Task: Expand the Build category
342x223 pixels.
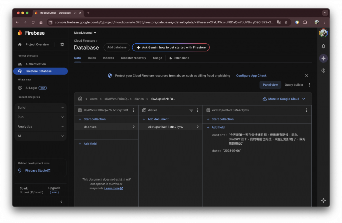Action: (40, 107)
